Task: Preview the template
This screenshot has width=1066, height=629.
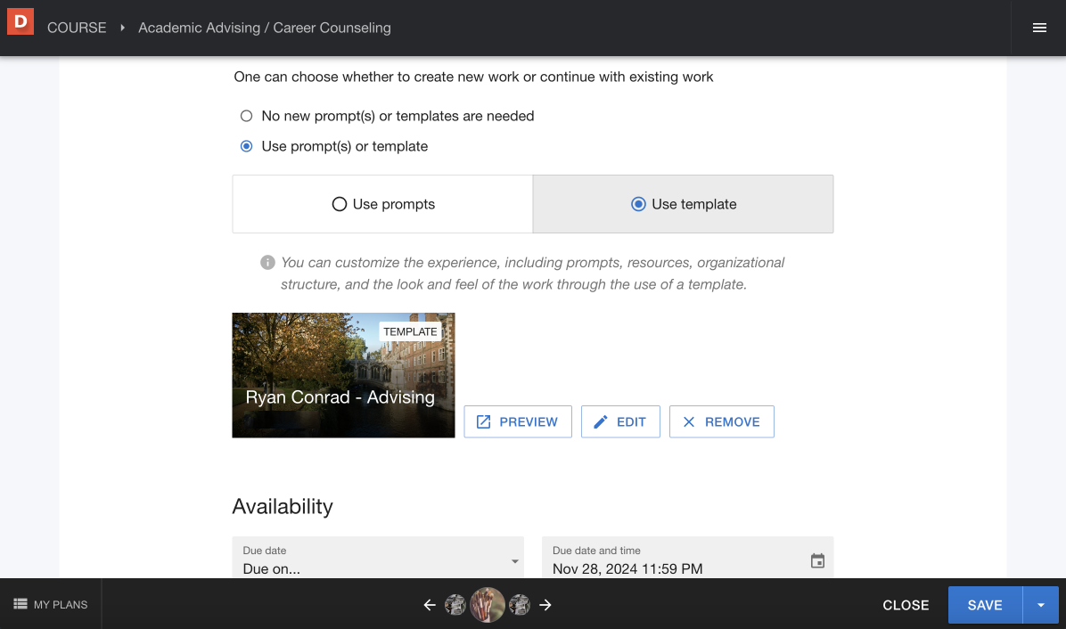Action: point(518,421)
